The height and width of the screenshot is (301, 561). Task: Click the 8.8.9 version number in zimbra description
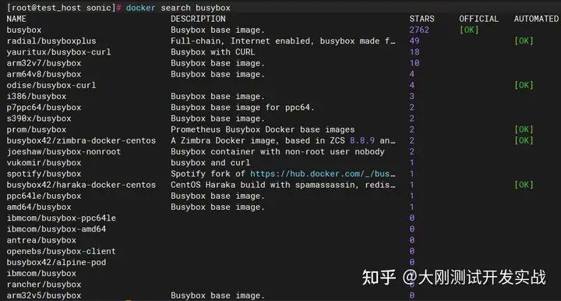coord(362,140)
